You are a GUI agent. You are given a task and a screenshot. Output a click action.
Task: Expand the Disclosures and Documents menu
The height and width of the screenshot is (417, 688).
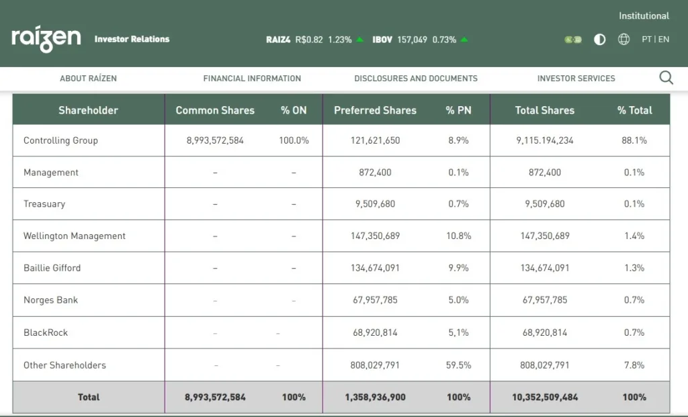tap(416, 79)
